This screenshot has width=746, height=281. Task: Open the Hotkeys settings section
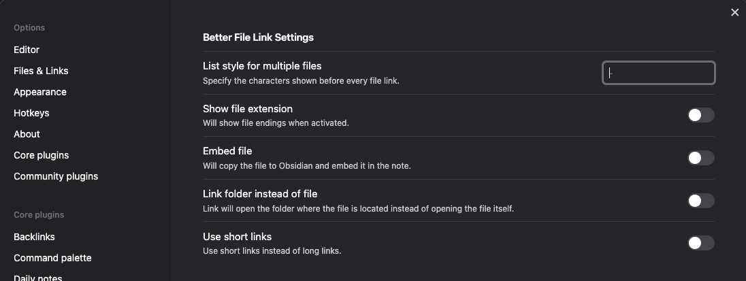pyautogui.click(x=31, y=113)
